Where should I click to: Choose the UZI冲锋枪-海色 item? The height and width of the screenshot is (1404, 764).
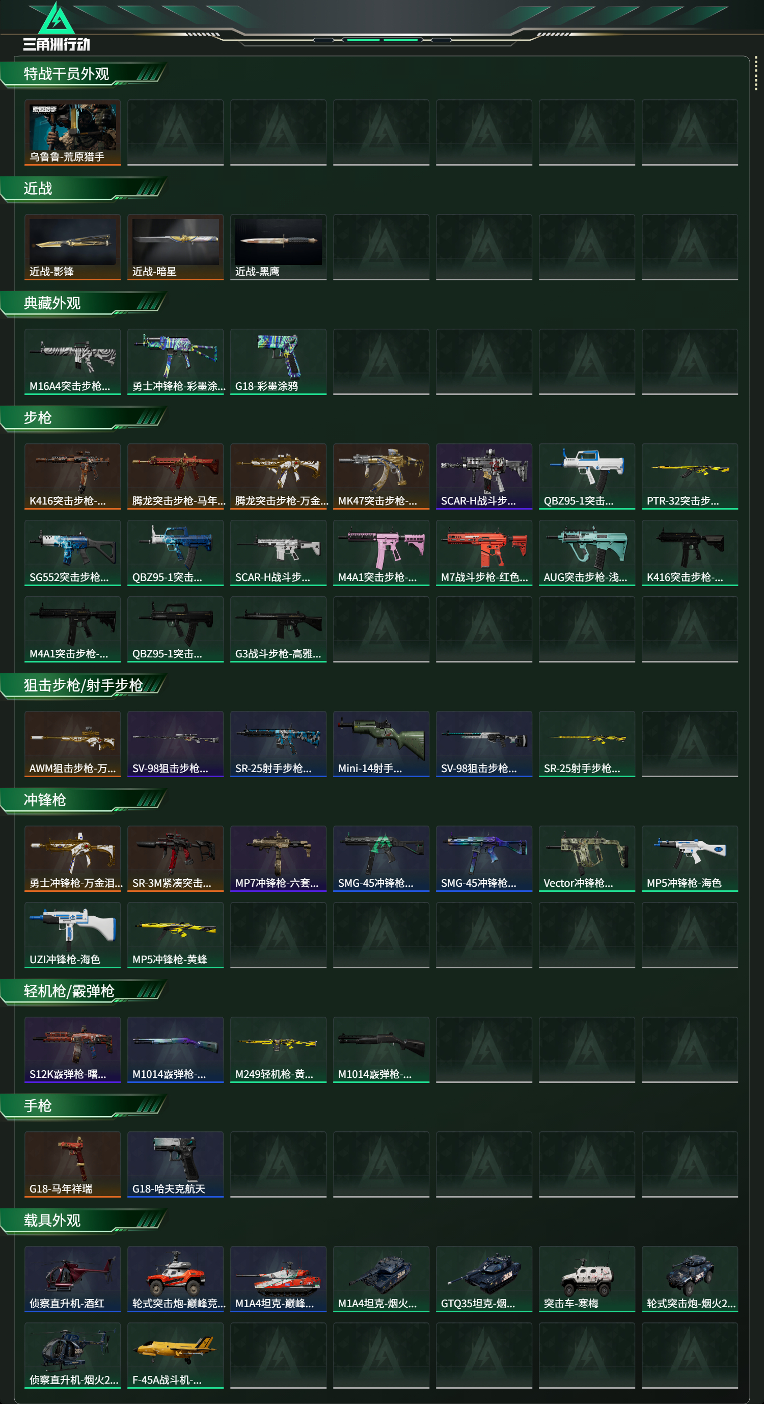[72, 935]
